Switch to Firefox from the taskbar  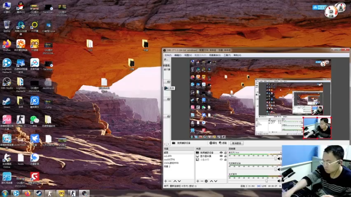[28, 193]
